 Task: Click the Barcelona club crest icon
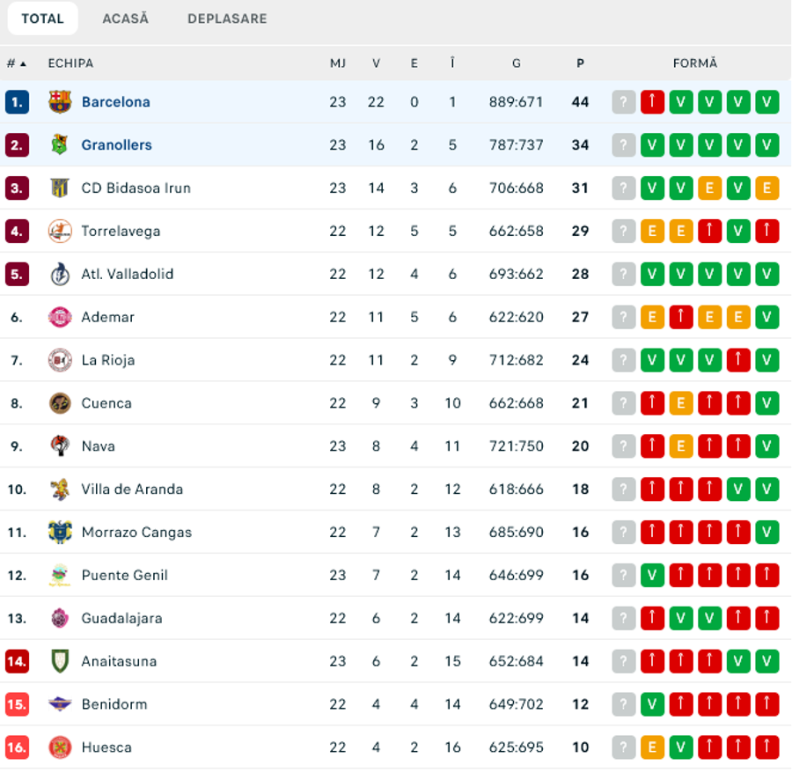(x=60, y=101)
